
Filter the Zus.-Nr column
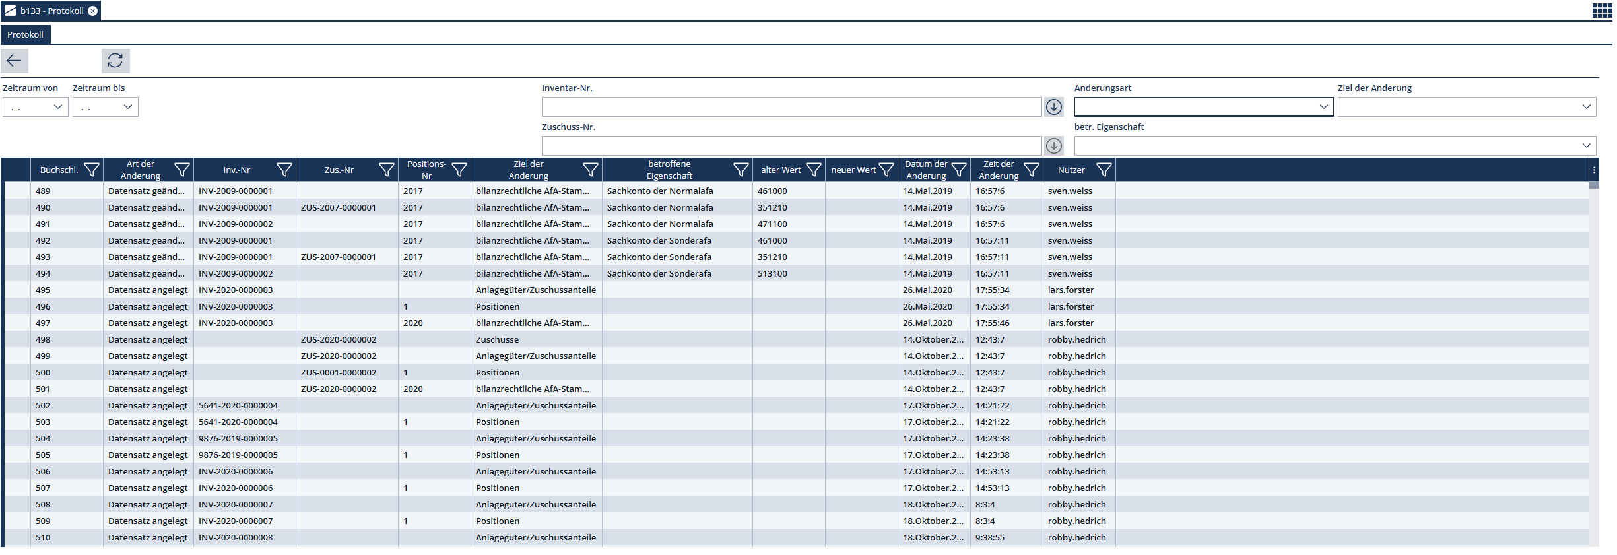(387, 170)
